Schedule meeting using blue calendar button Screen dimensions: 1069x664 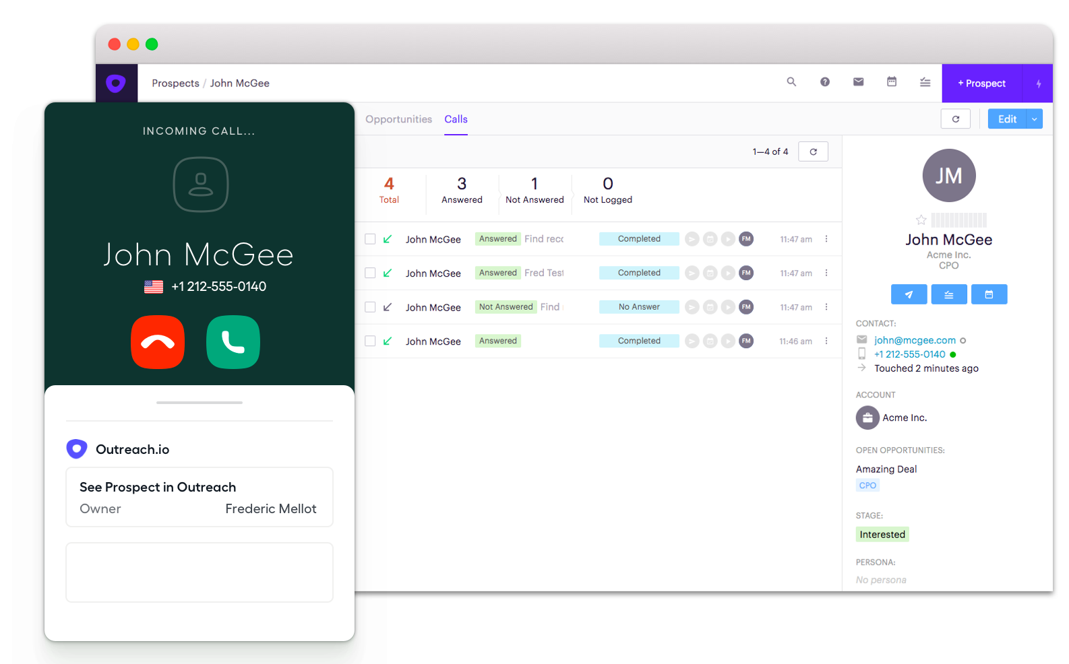(x=989, y=294)
